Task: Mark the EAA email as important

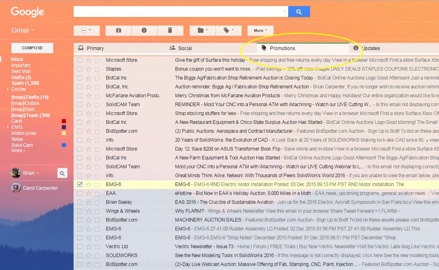Action: (x=97, y=193)
